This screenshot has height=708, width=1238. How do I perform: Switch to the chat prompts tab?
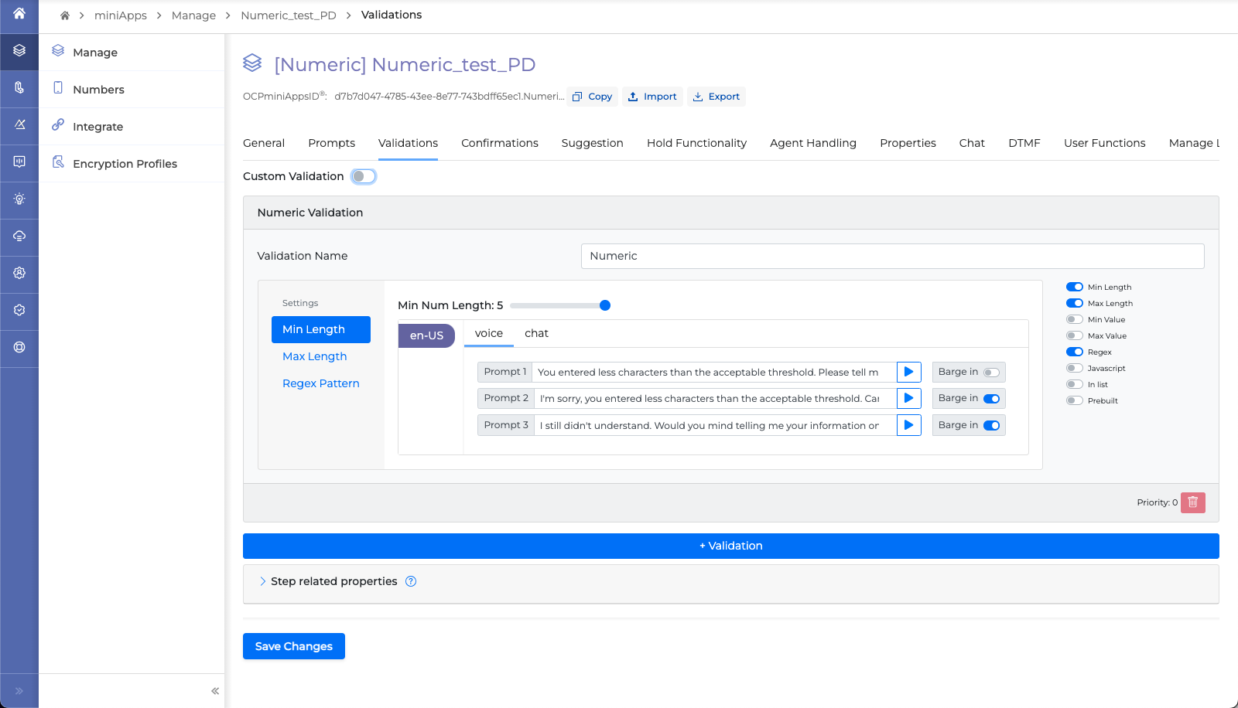536,334
